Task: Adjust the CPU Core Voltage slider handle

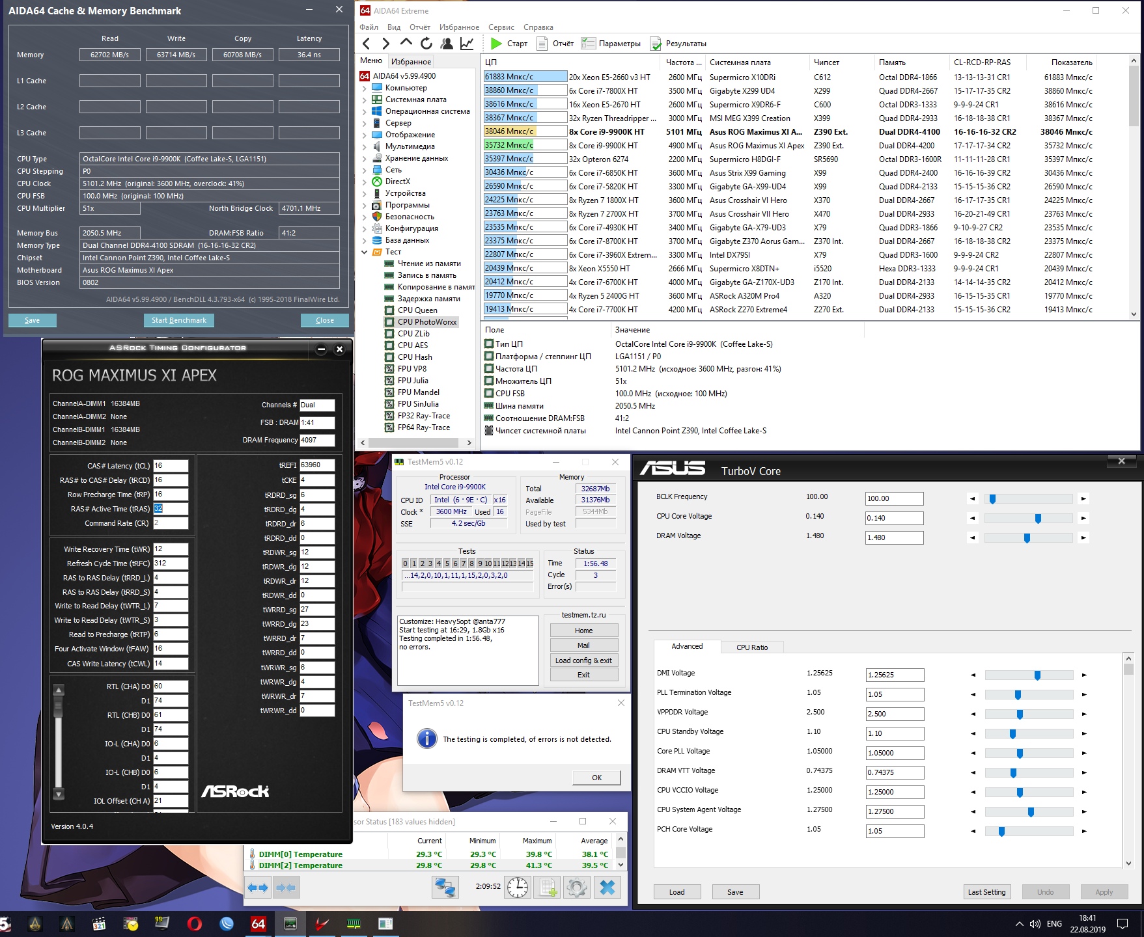Action: tap(1038, 519)
